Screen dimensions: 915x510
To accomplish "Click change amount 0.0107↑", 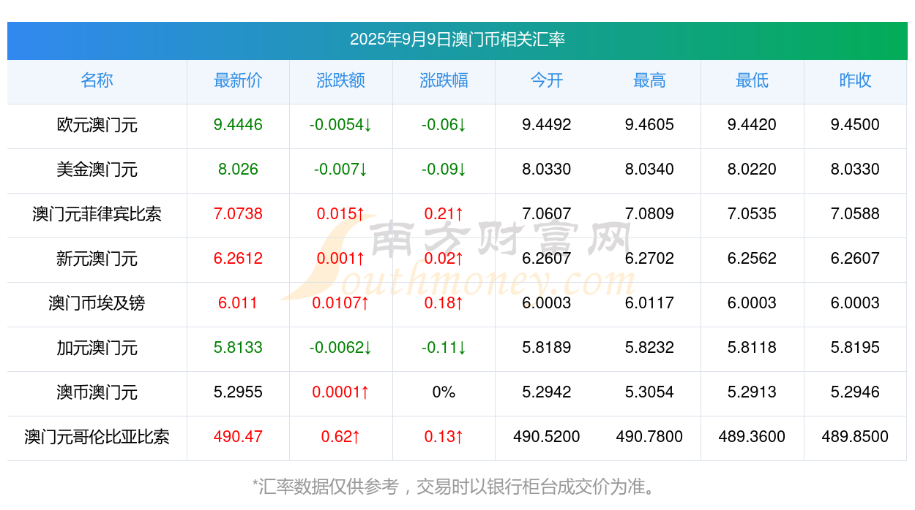I will tap(340, 303).
